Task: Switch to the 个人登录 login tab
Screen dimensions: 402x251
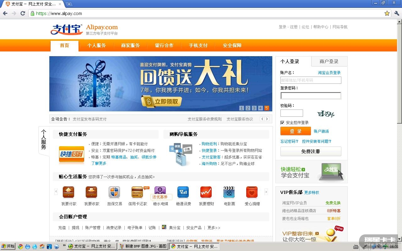Action: tap(293, 61)
